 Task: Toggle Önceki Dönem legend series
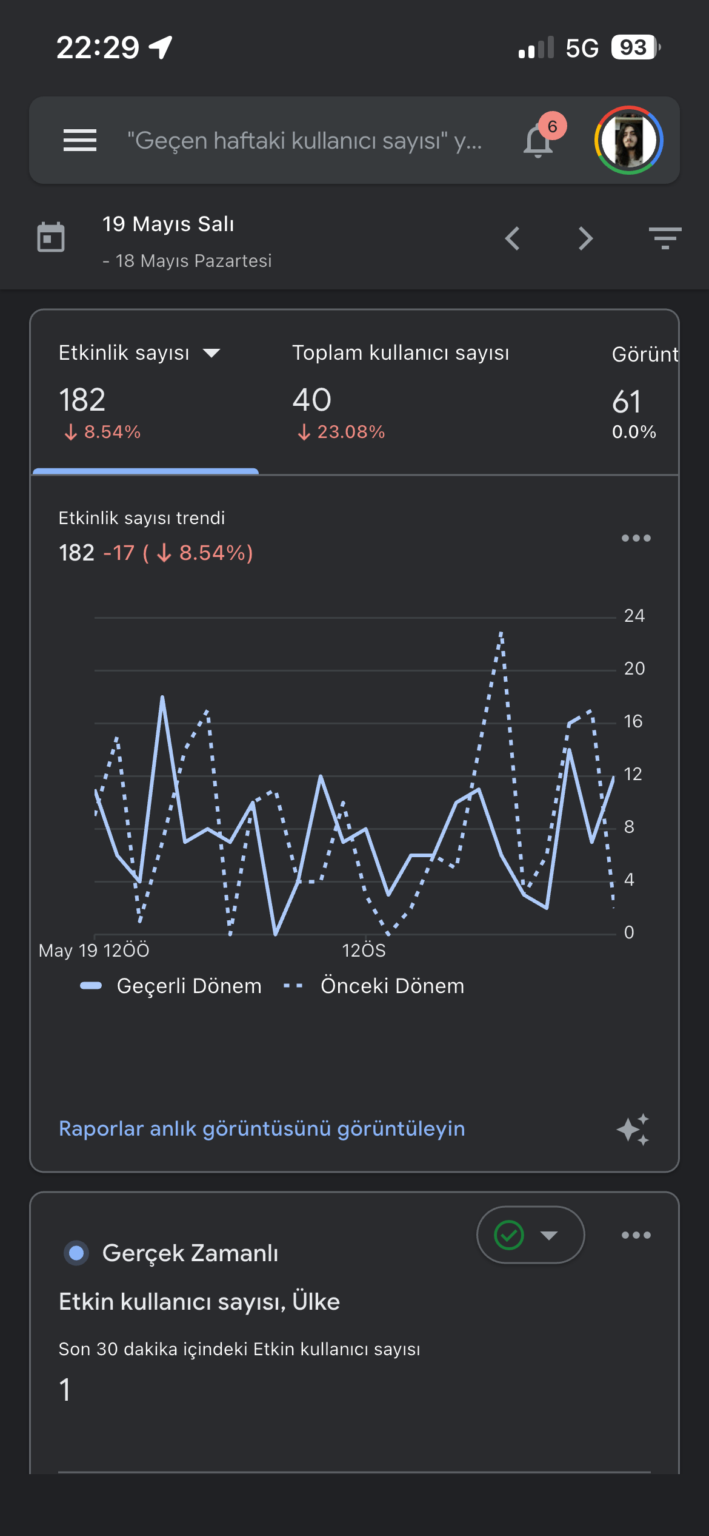[374, 986]
